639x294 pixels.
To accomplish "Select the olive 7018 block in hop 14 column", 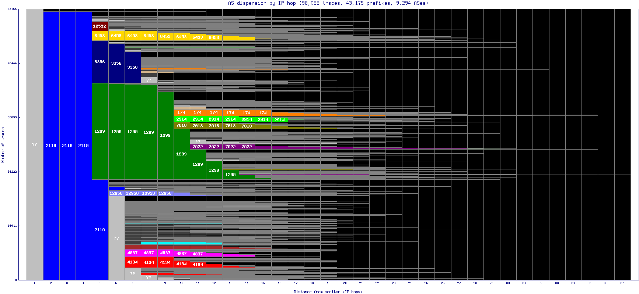I will pos(247,126).
